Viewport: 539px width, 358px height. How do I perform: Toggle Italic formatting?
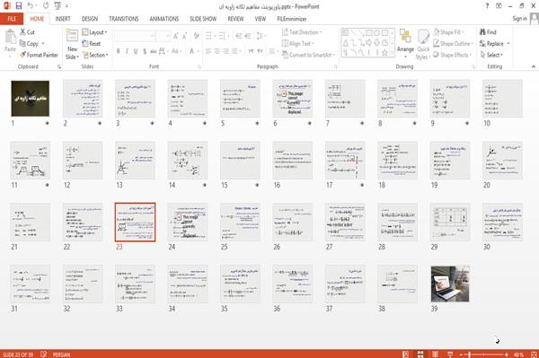[127, 51]
